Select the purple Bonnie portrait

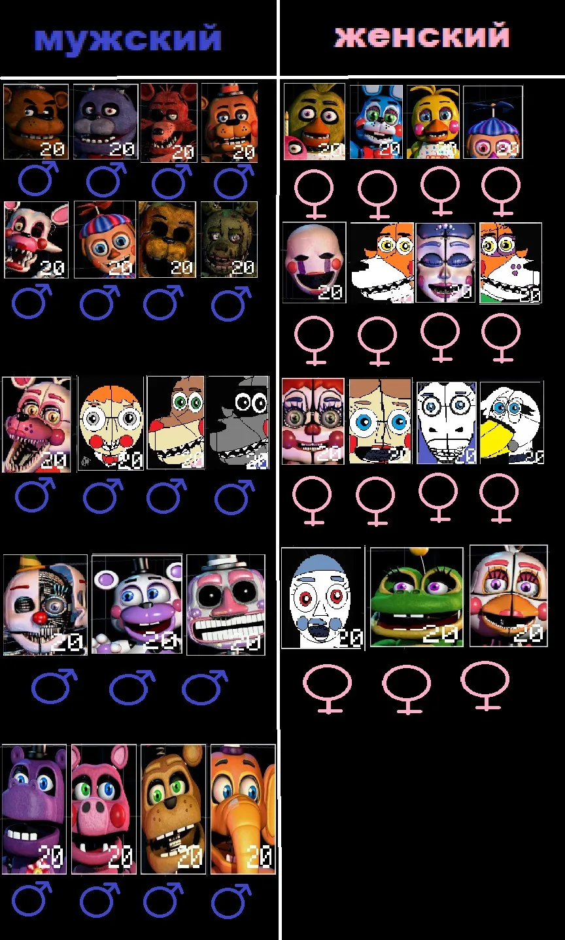[x=105, y=122]
